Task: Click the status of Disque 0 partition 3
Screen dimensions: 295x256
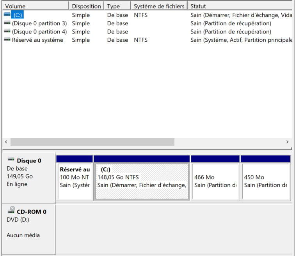Action: pyautogui.click(x=231, y=23)
